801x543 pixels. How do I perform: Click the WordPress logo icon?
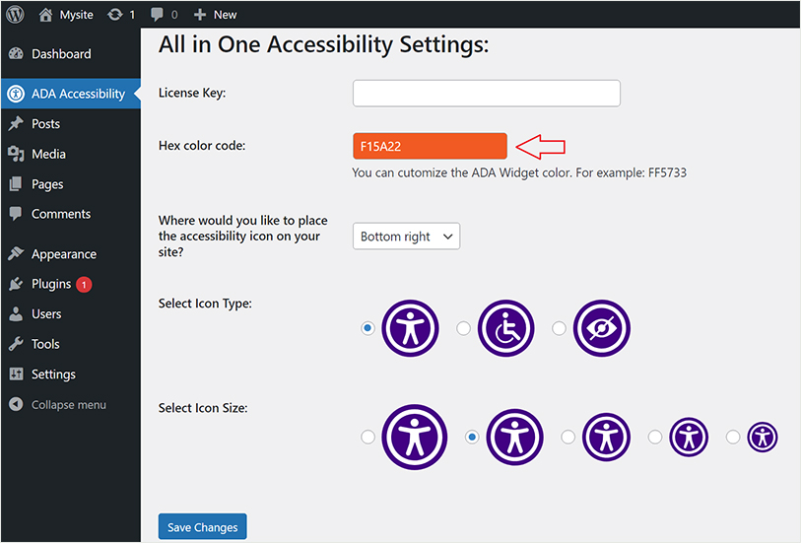click(16, 15)
